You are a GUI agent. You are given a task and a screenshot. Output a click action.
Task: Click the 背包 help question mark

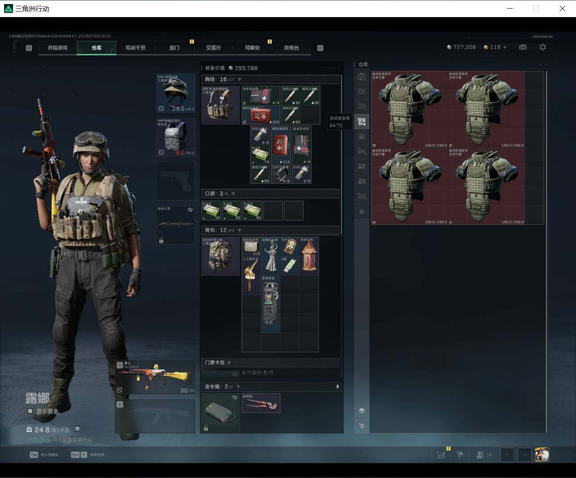[x=239, y=230]
